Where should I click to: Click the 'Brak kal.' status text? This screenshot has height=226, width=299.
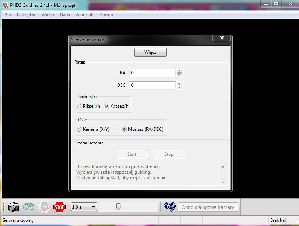click(279, 220)
